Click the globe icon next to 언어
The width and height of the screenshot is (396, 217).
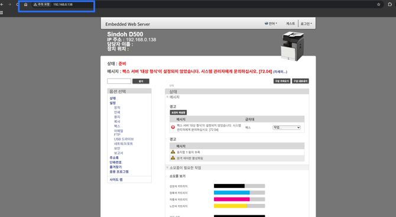pos(266,24)
